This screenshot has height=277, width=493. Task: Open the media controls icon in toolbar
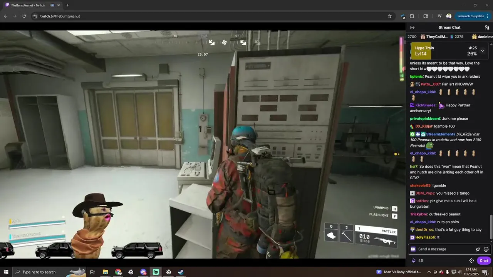pos(439,16)
